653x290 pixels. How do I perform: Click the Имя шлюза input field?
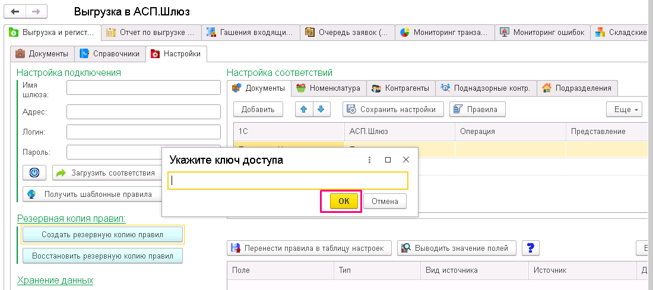tap(144, 88)
